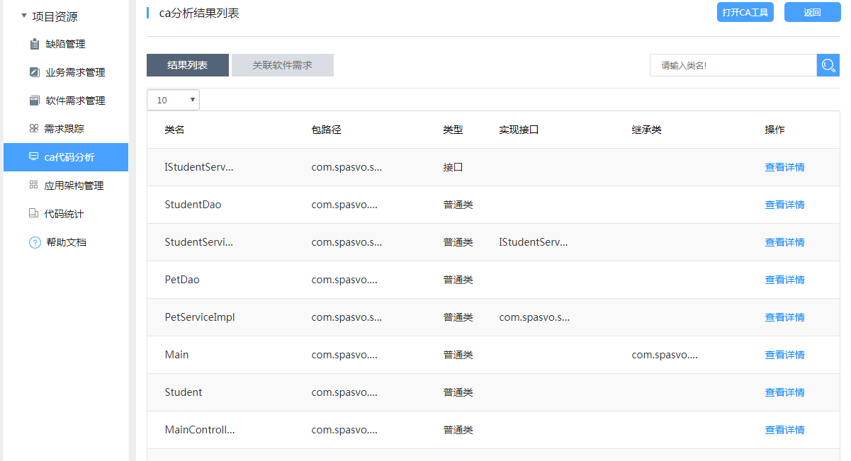This screenshot has width=851, height=461.
Task: Click the application architecture grid icon
Action: 34,186
